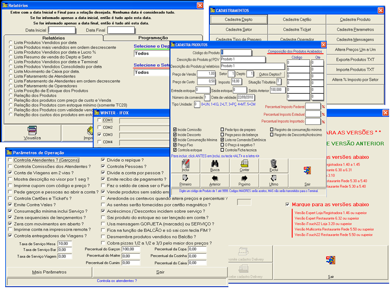Click the Data Final input field
This screenshot has height=291, width=390.
pos(121,30)
